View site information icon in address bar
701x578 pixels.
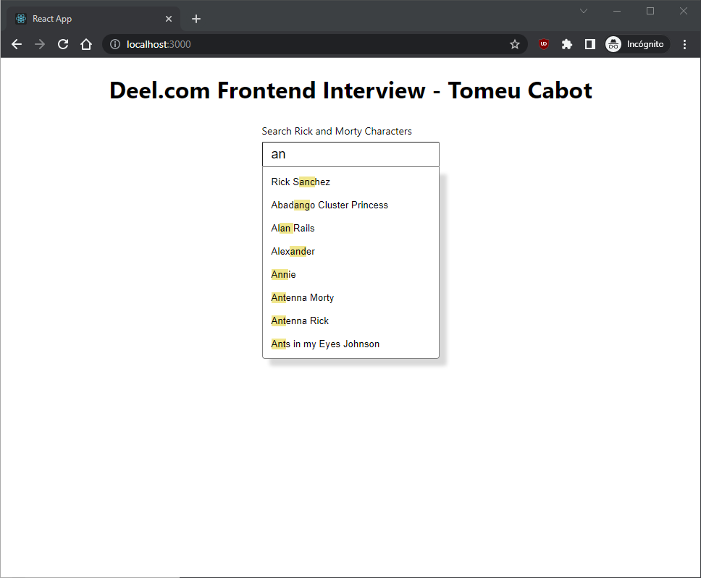click(x=115, y=44)
